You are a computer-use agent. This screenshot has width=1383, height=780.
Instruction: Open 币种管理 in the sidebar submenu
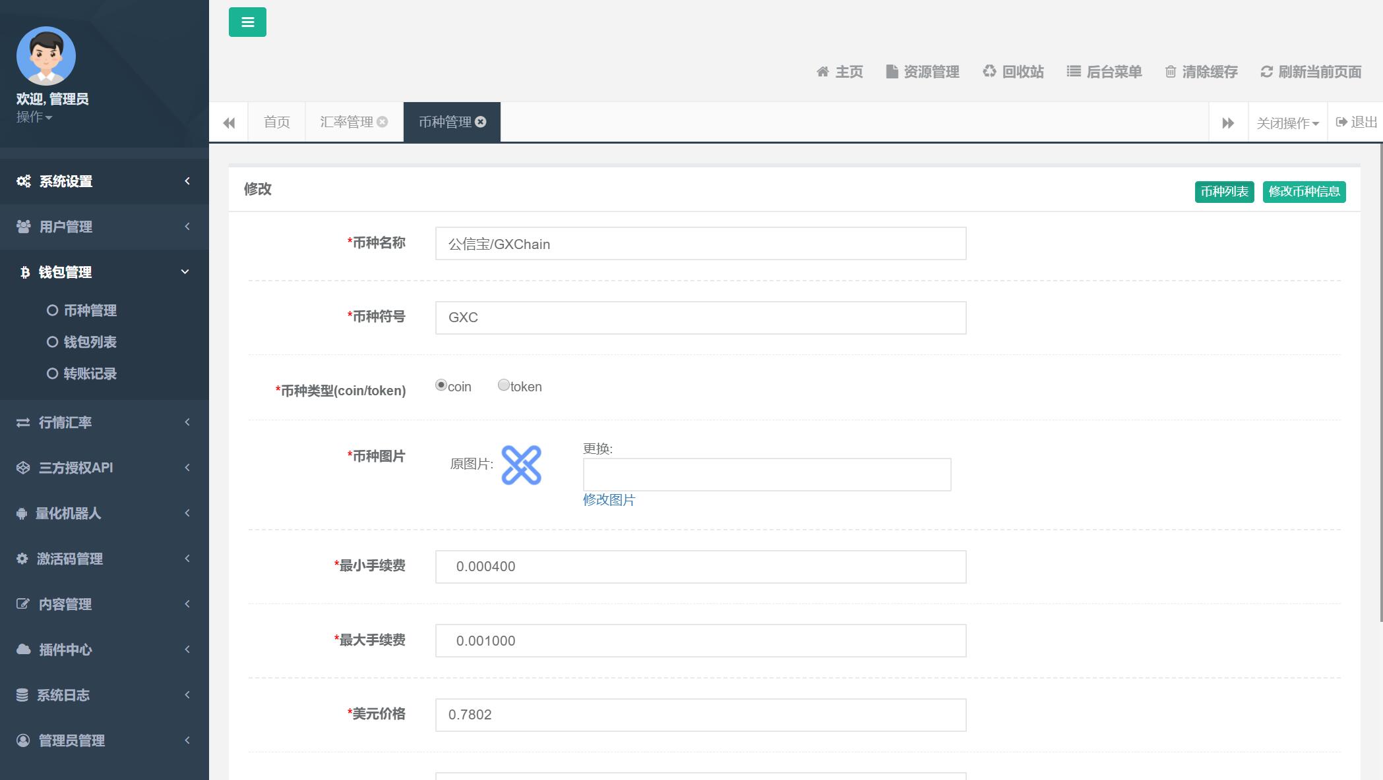coord(90,310)
